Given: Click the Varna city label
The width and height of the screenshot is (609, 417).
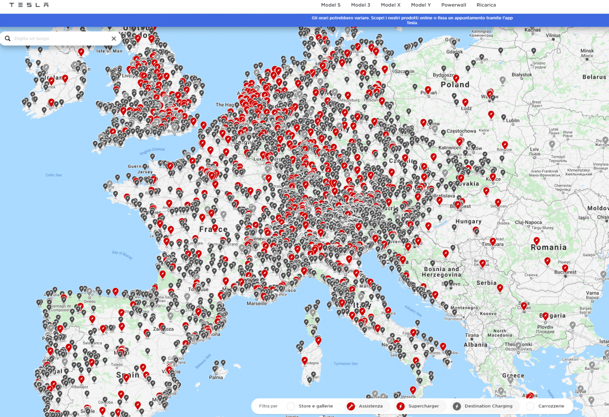Looking at the screenshot, I should 593,293.
